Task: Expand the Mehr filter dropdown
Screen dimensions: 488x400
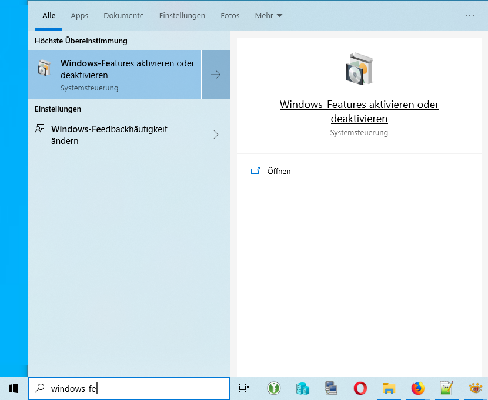Action: 269,16
